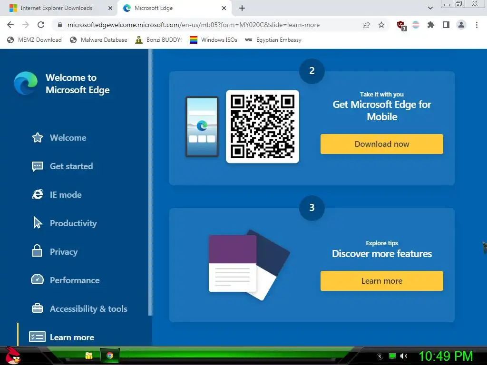This screenshot has height=365, width=487.
Task: Select Get started in the sidebar
Action: (62, 166)
